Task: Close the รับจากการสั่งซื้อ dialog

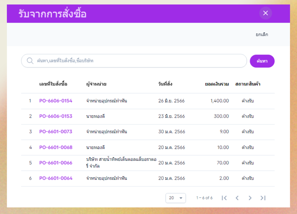Action: [x=266, y=13]
